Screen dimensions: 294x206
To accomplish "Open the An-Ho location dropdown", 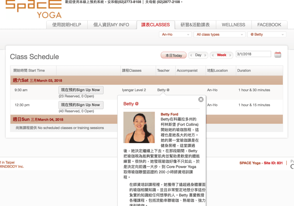I will pyautogui.click(x=175, y=34).
